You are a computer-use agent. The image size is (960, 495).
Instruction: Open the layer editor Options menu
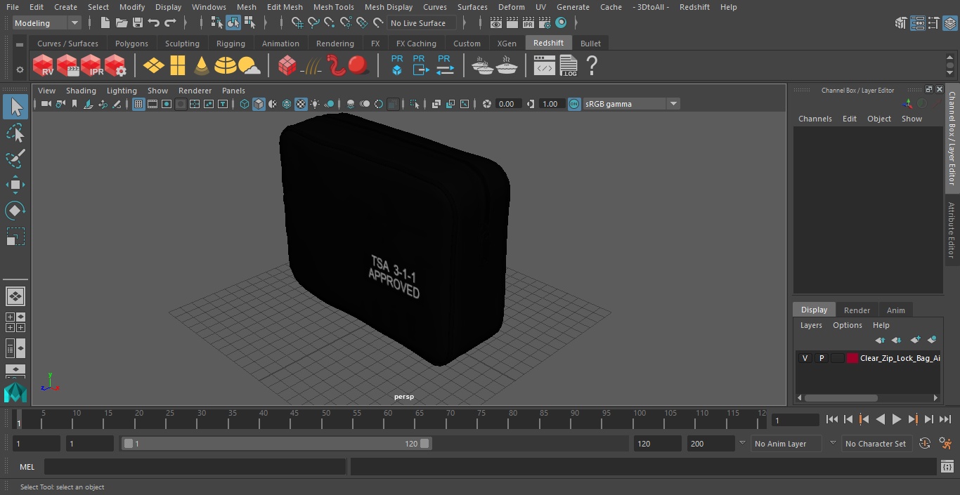pos(848,325)
